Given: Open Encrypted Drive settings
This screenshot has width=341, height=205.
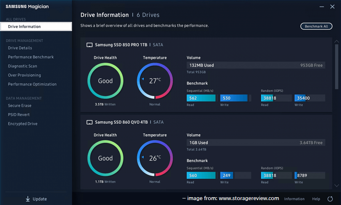Looking at the screenshot, I should click(23, 124).
